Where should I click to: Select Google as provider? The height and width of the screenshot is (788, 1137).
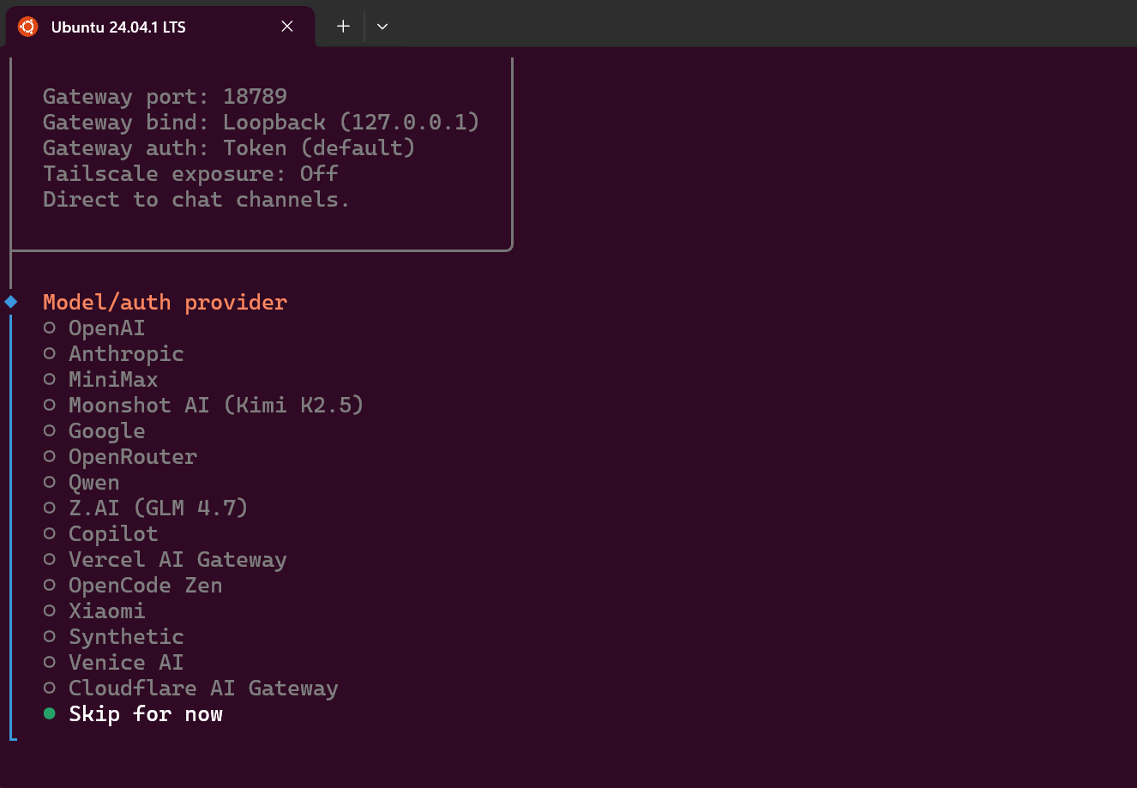[x=94, y=431]
